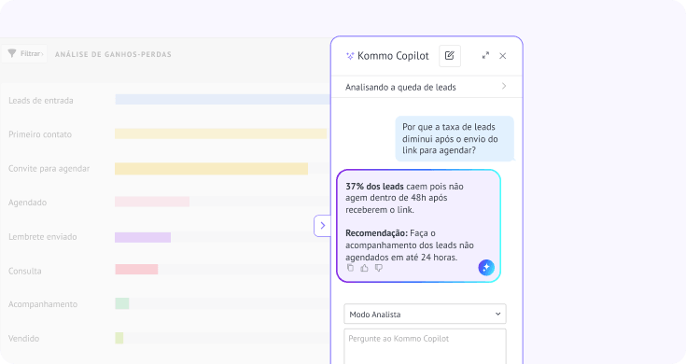Give thumbs up to the response
Screen dimensions: 686x364
(364, 268)
